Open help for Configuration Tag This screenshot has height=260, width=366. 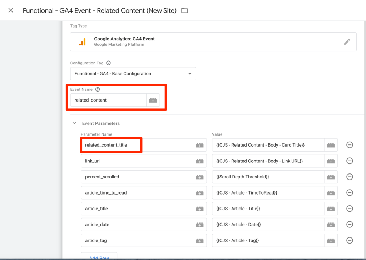pyautogui.click(x=108, y=63)
